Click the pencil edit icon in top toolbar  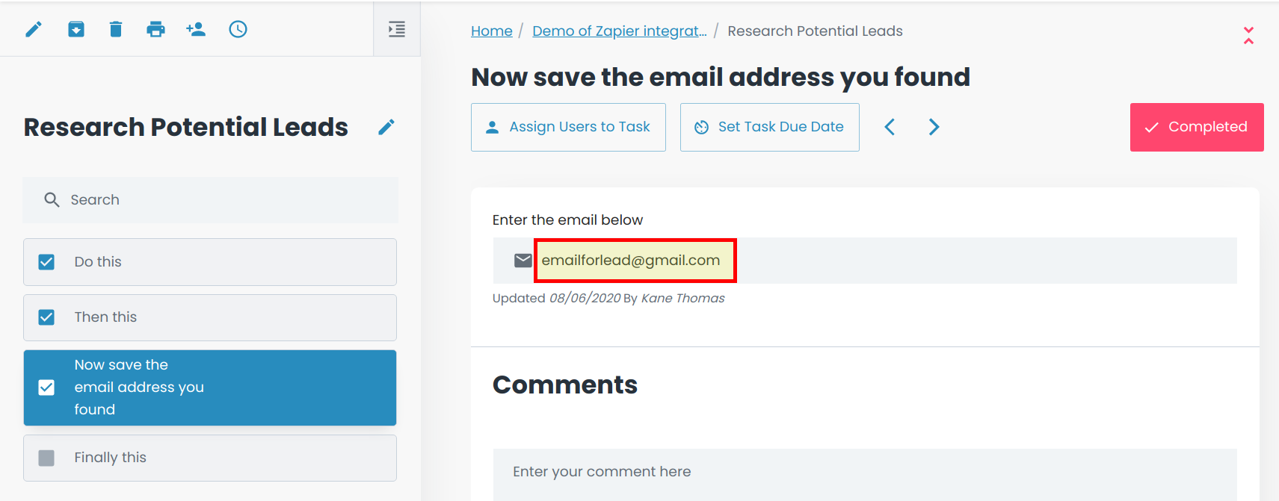[34, 29]
